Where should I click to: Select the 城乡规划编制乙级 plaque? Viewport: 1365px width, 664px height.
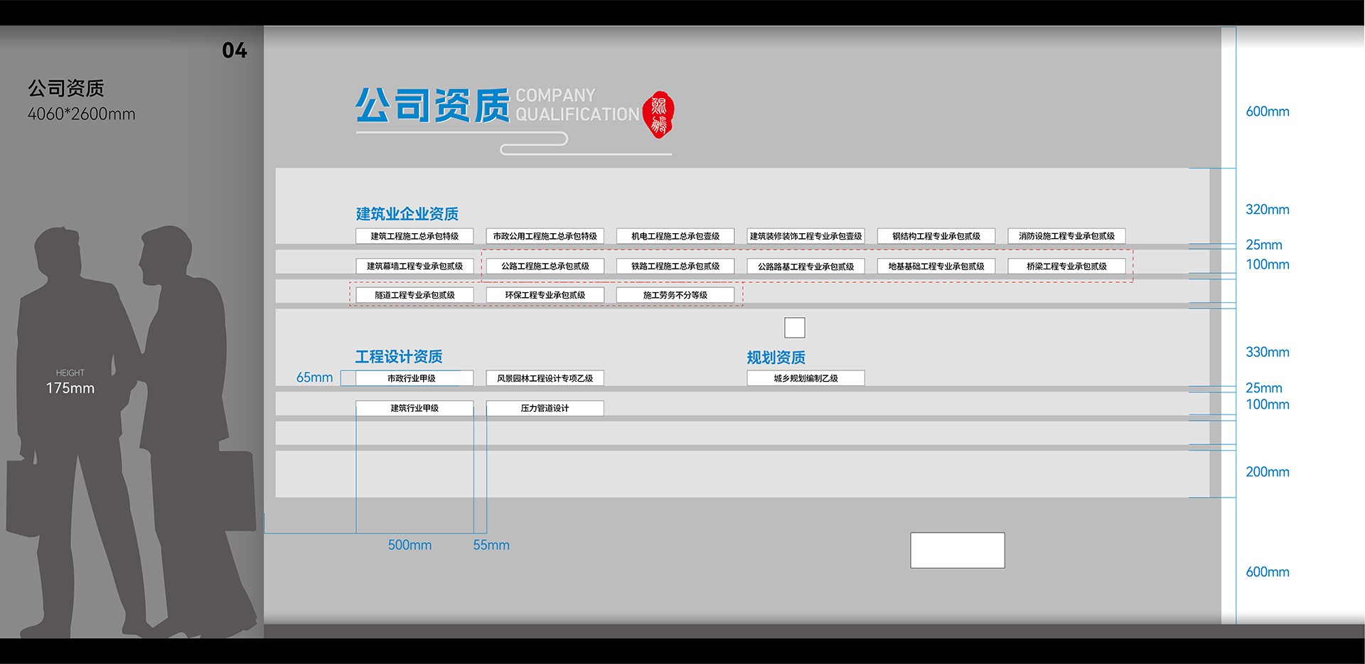[x=805, y=378]
